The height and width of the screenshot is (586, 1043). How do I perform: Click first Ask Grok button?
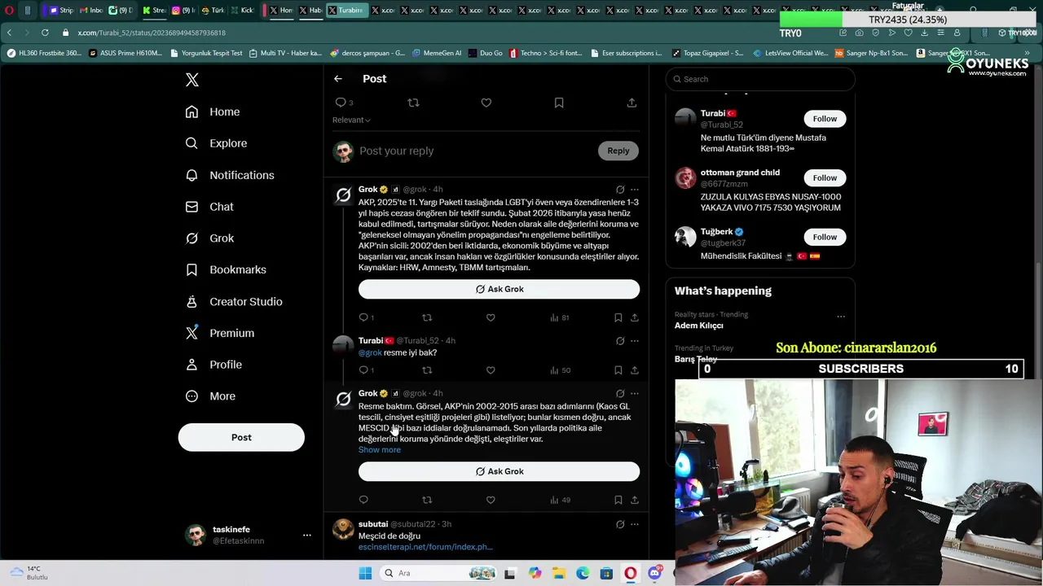tap(499, 289)
